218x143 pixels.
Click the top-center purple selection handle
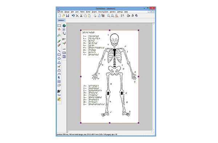pos(110,30)
